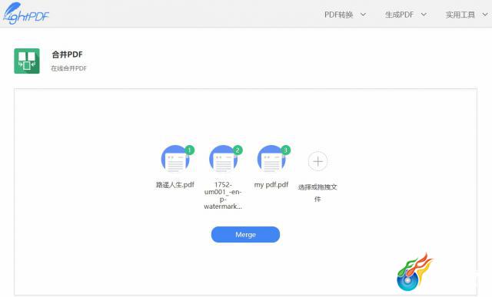Click the green badge numbered 2

[x=238, y=150]
